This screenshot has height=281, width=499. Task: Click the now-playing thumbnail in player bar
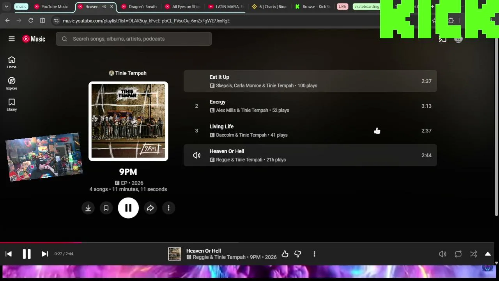[x=175, y=254]
